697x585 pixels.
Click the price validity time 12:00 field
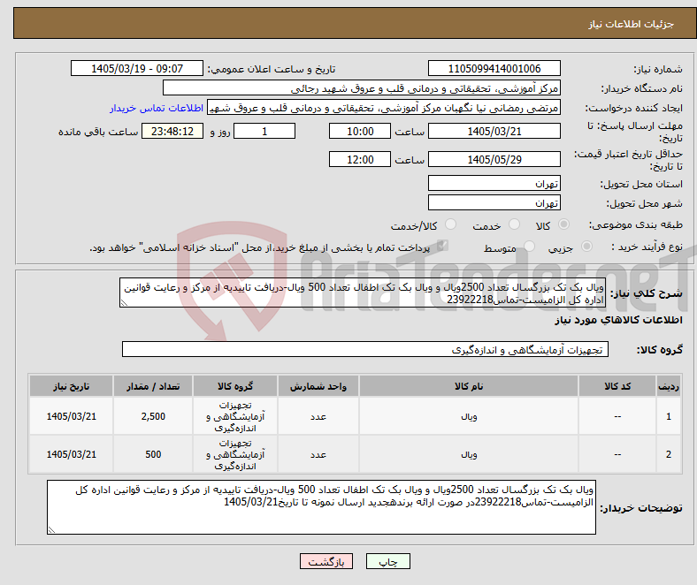(360, 159)
